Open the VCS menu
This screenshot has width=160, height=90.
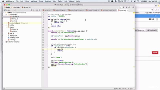[65, 1]
